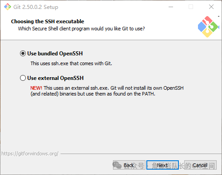Viewport: 222px width, 175px height.
Task: Click the description 'This uses ssh.exe that comes with Git'
Action: (71, 63)
